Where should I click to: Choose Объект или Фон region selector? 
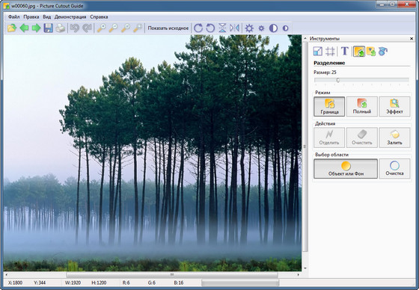[346, 169]
